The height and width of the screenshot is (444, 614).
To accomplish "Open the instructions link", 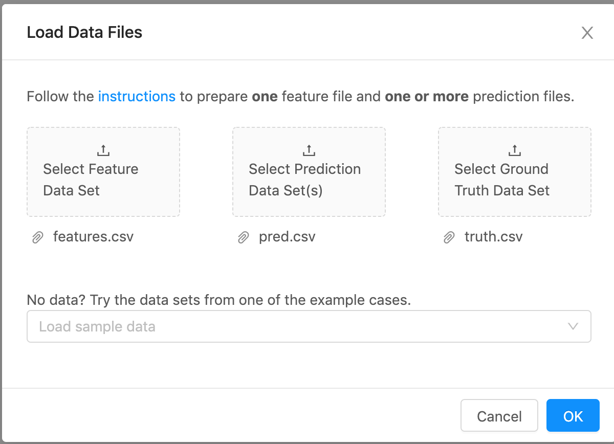I will (137, 96).
